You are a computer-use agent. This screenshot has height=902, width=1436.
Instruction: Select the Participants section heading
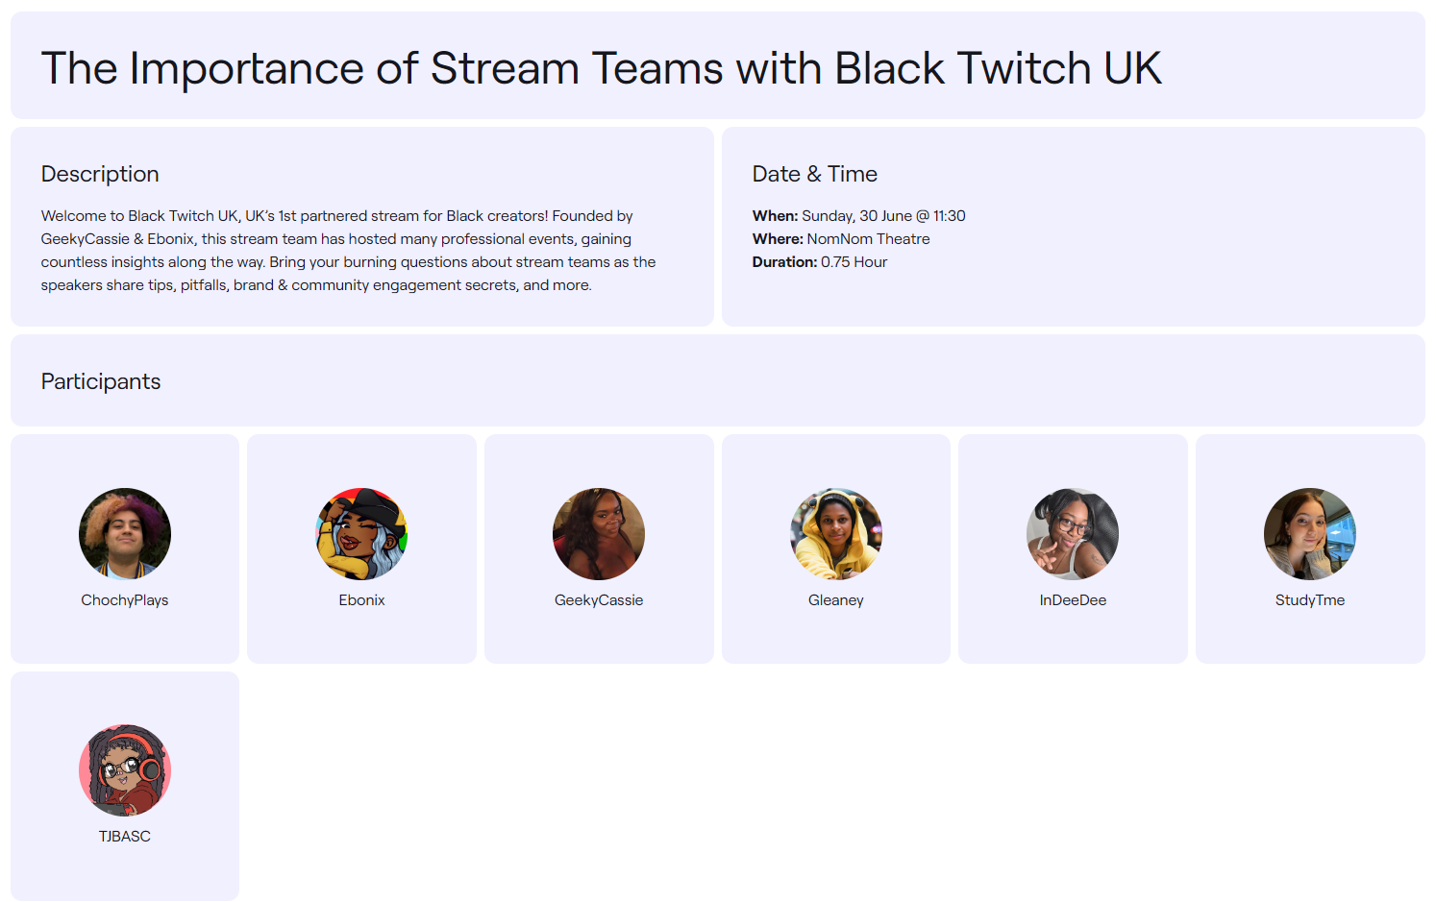[101, 381]
